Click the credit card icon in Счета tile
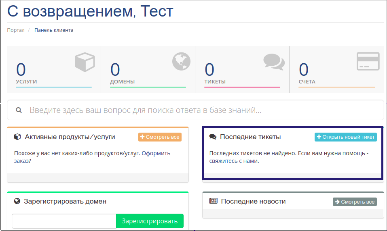Image resolution: width=387 pixels, height=231 pixels. tap(368, 61)
